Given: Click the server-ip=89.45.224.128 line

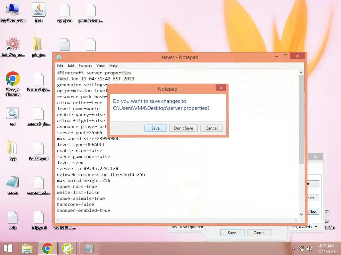Looking at the screenshot, I should tap(88, 168).
